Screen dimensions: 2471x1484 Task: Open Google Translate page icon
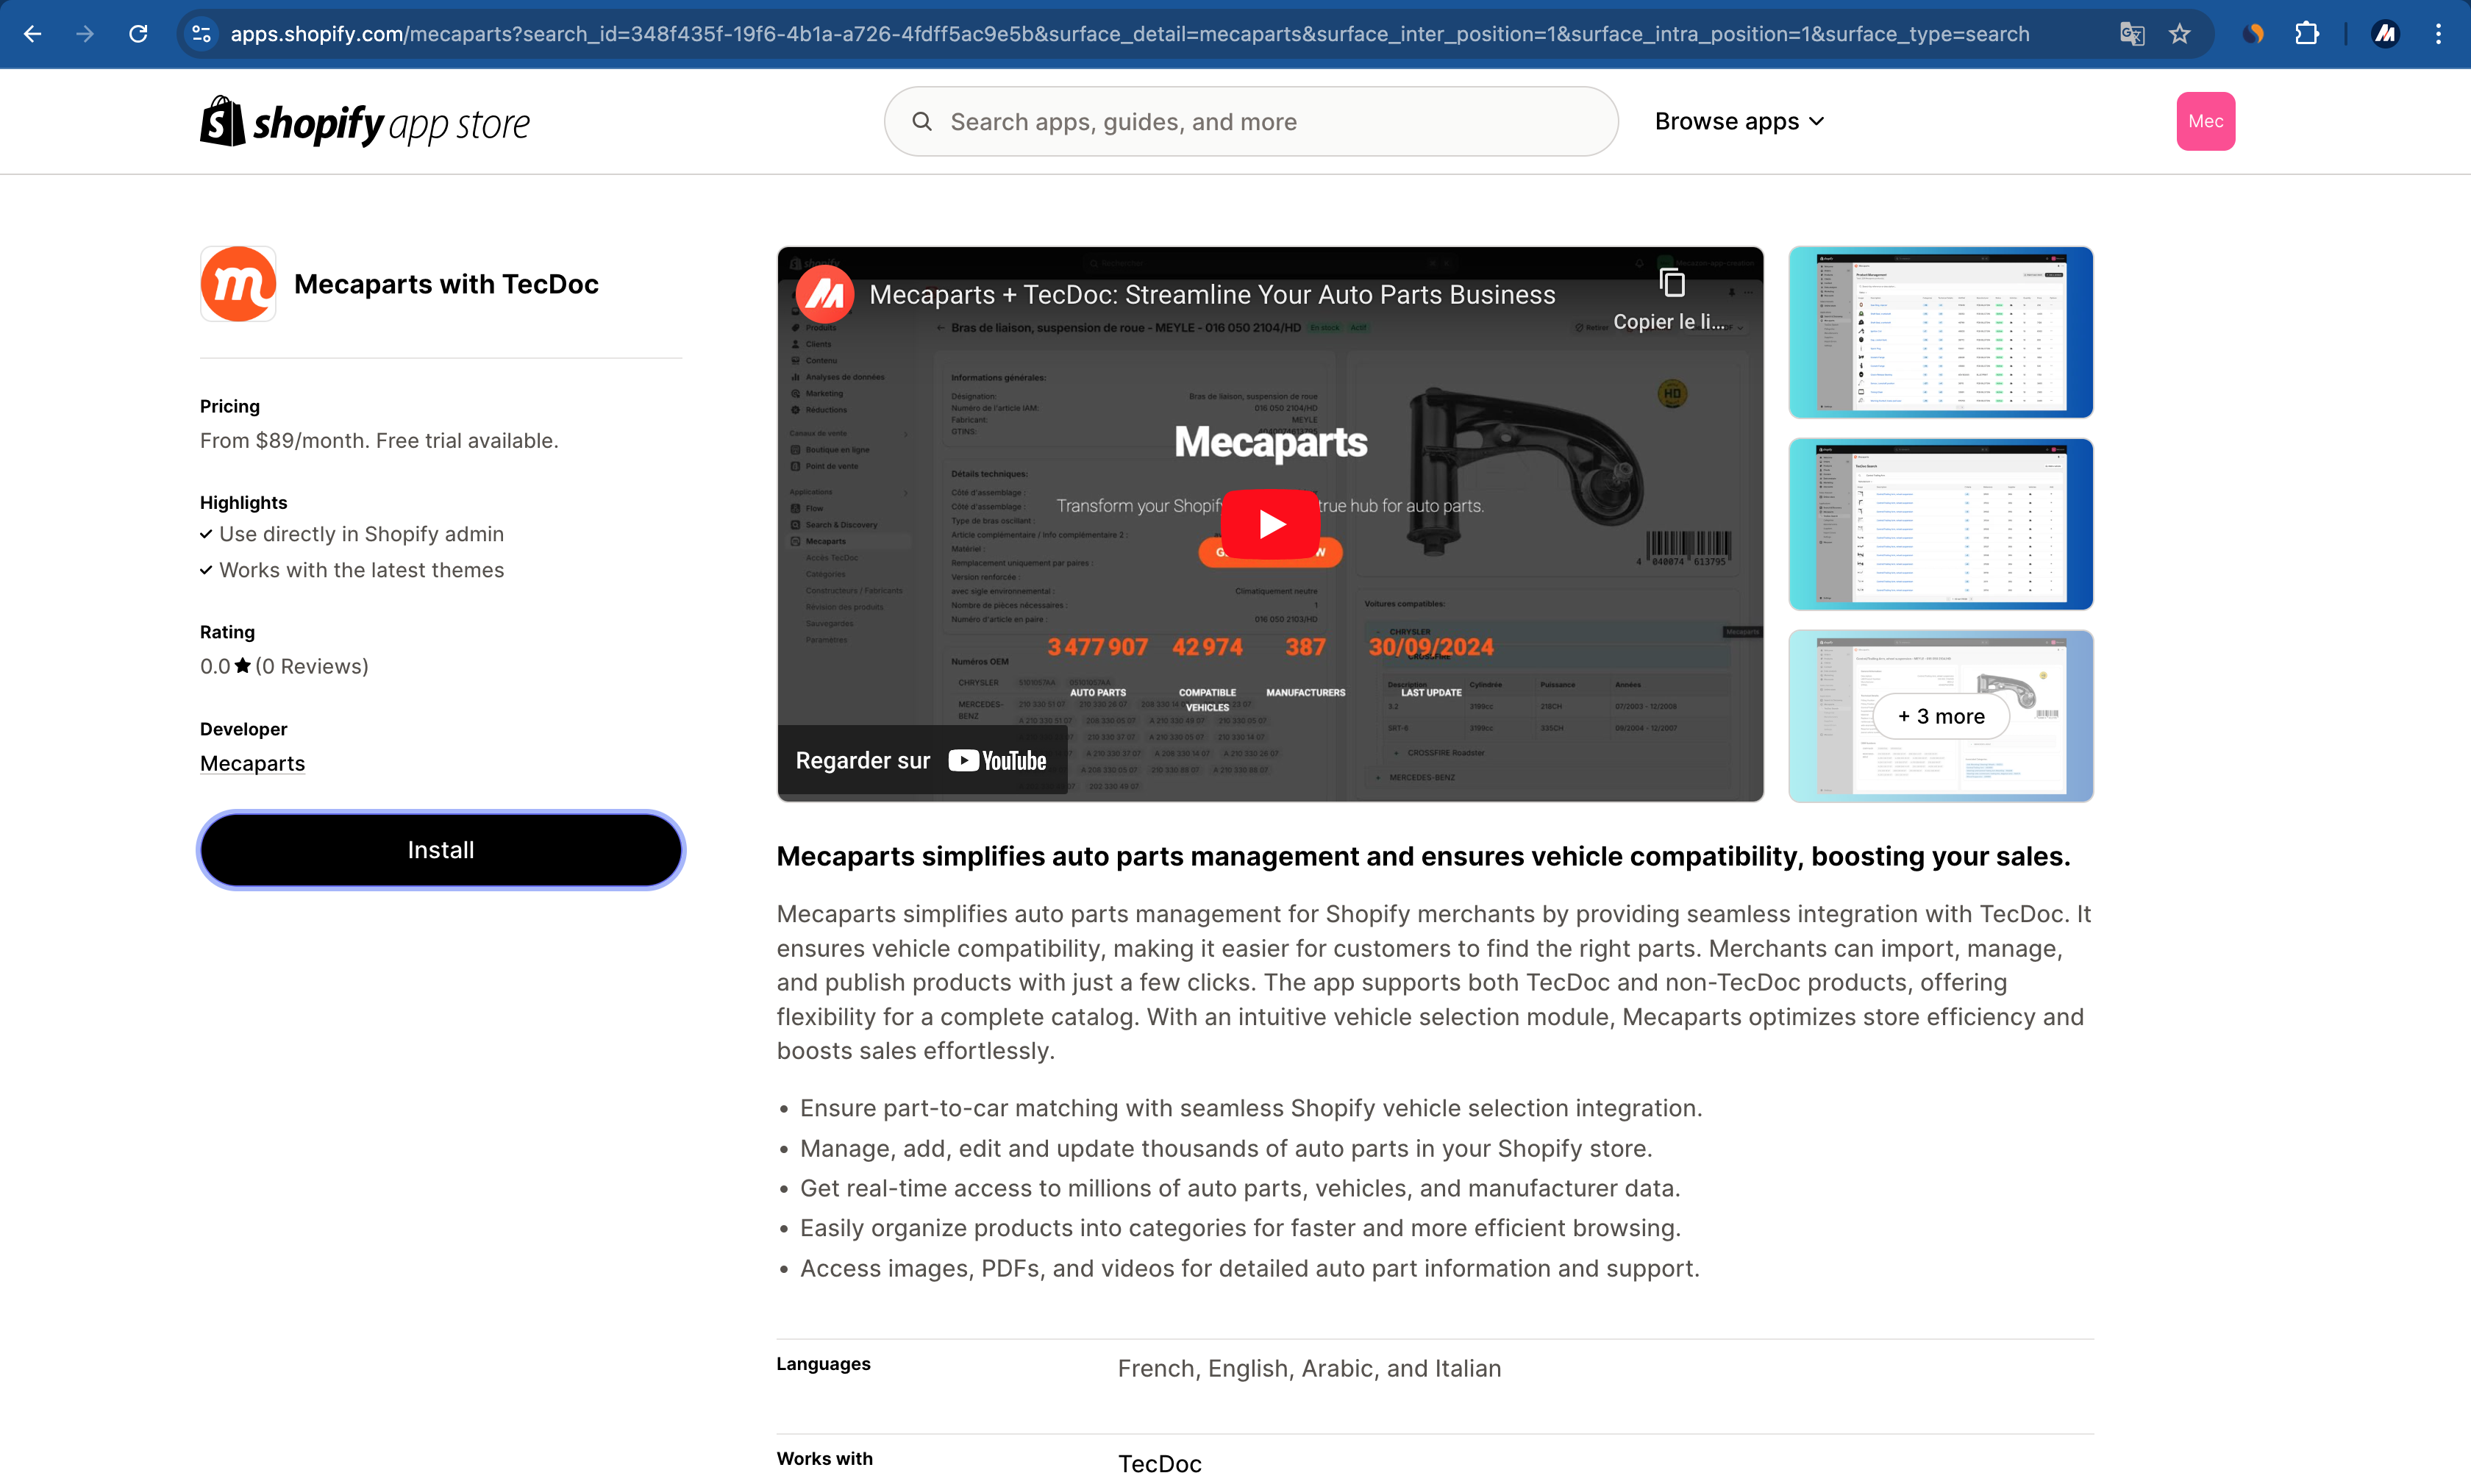pos(2132,34)
